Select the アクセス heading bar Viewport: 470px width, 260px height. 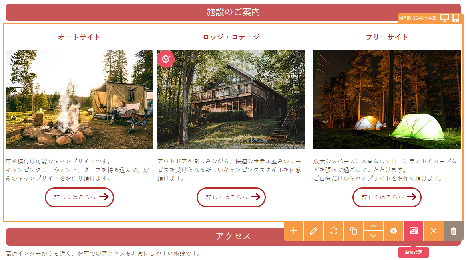(x=144, y=236)
